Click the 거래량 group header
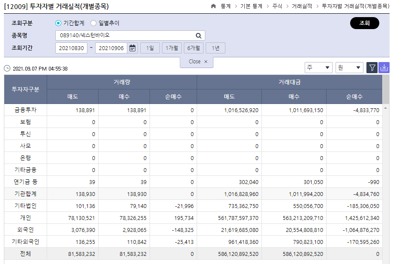Image resolution: width=393 pixels, height=264 pixels. (x=122, y=82)
